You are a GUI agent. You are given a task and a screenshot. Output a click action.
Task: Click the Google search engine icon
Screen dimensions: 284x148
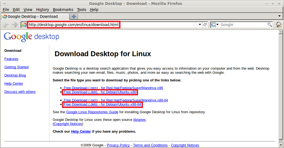pyautogui.click(x=213, y=25)
